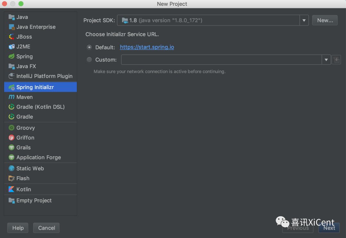Image resolution: width=346 pixels, height=238 pixels.
Task: Click the red close window button
Action: coord(4,4)
